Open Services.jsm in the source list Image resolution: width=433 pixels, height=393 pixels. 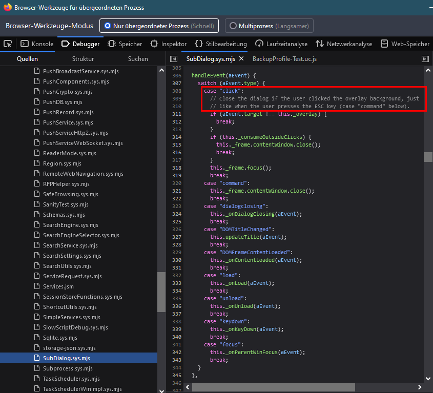pos(58,286)
